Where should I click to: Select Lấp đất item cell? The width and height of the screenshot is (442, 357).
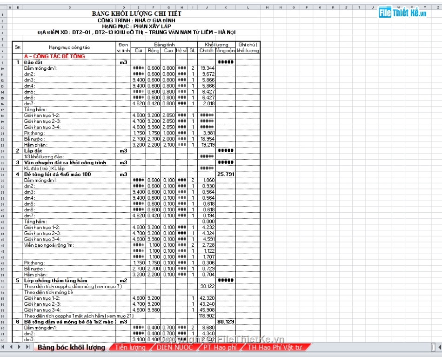point(69,151)
